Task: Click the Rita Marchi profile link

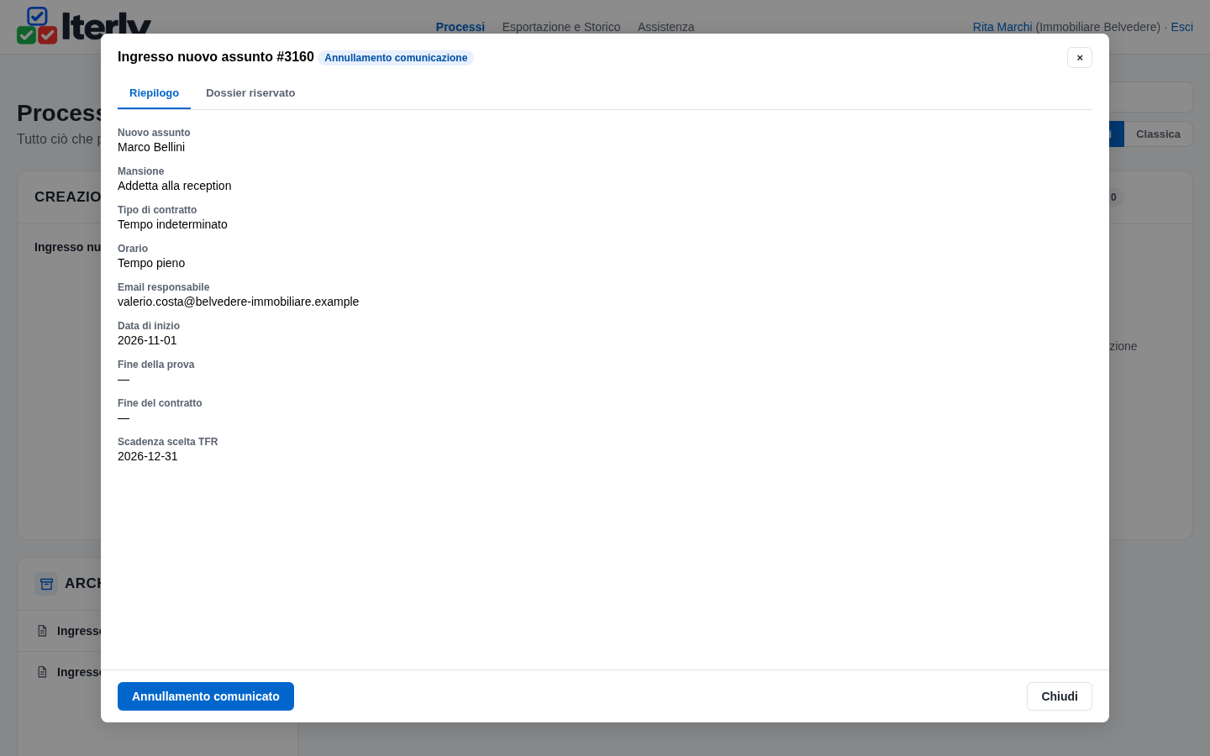Action: pos(1002,27)
